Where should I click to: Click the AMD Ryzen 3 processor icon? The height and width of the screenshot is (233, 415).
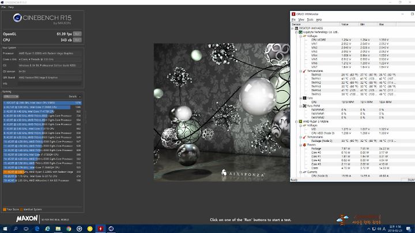[x=300, y=122]
